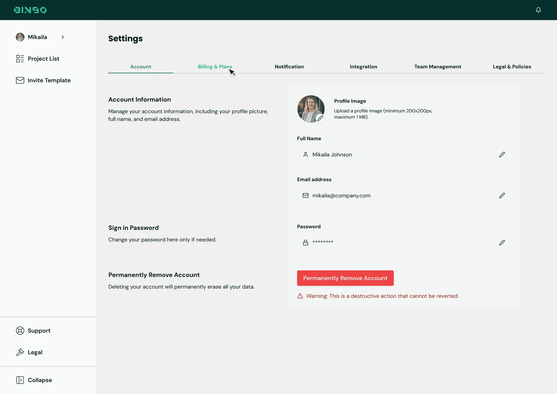Click the destructive action warning text
This screenshot has width=557, height=394.
point(382,296)
